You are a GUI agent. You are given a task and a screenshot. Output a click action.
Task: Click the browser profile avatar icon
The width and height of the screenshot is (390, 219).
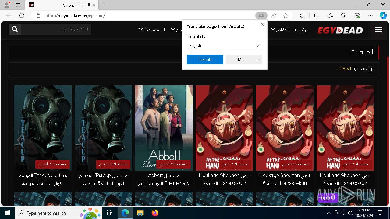click(x=7, y=5)
